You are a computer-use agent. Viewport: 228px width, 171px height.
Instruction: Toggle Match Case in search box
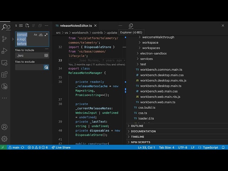point(35,35)
